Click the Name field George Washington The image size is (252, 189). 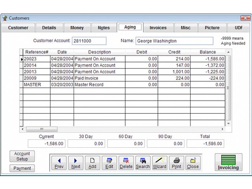(174, 41)
